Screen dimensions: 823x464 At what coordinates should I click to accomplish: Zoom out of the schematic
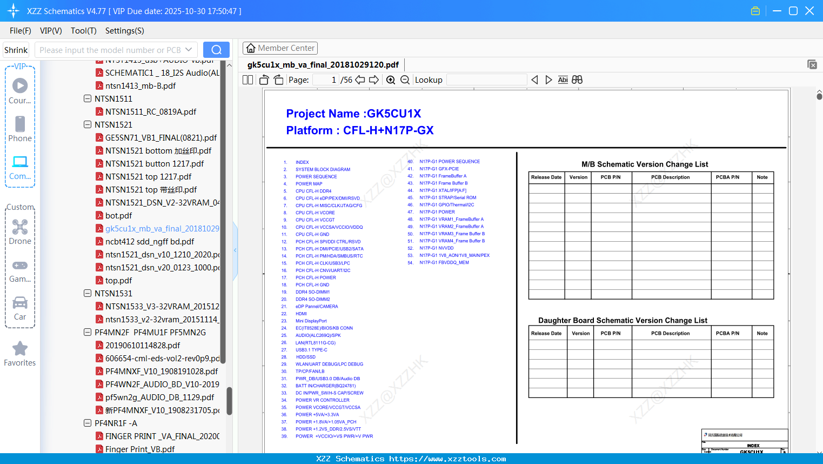pos(405,80)
